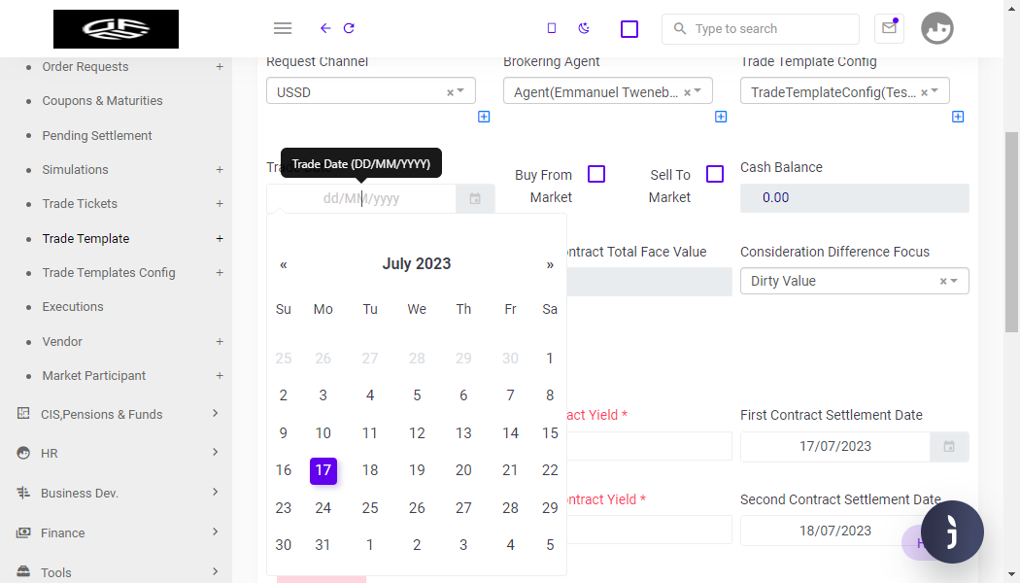Open Pending Settlement in sidebar
This screenshot has height=583, width=1020.
tap(97, 135)
